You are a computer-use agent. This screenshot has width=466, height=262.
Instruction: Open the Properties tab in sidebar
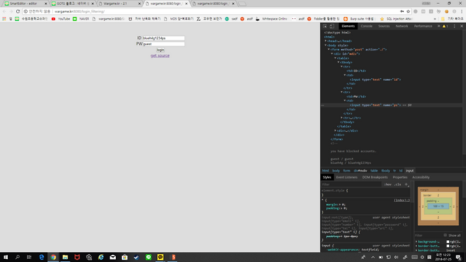[x=400, y=177]
